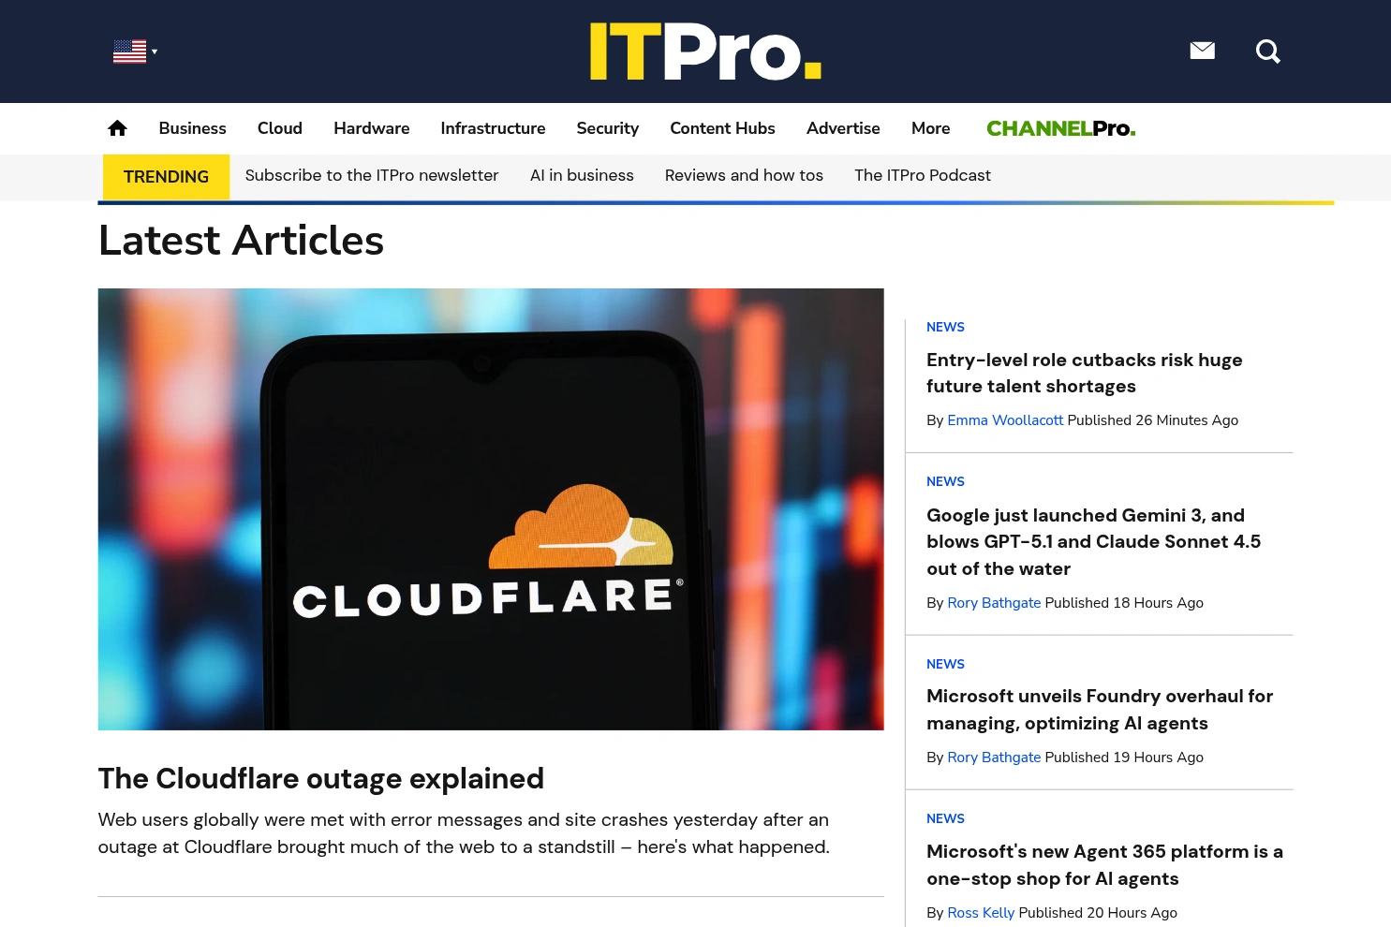Screen dimensions: 1391x927
Task: Open the Cloud menu
Action: tap(280, 128)
